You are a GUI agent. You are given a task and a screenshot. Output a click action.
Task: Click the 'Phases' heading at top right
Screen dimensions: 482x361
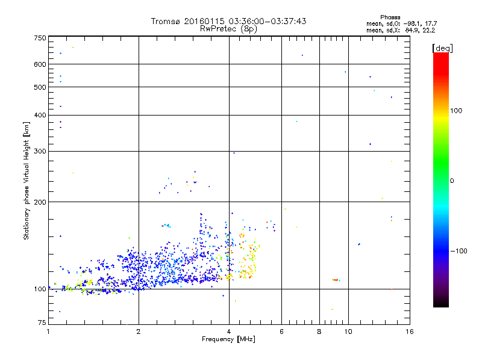coord(390,17)
